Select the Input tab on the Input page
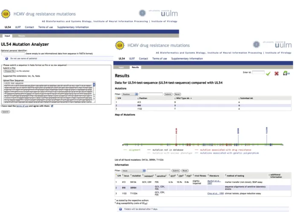This screenshot has width=294, height=213. tap(7, 36)
